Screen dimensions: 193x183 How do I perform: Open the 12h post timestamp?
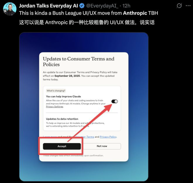[126, 6]
